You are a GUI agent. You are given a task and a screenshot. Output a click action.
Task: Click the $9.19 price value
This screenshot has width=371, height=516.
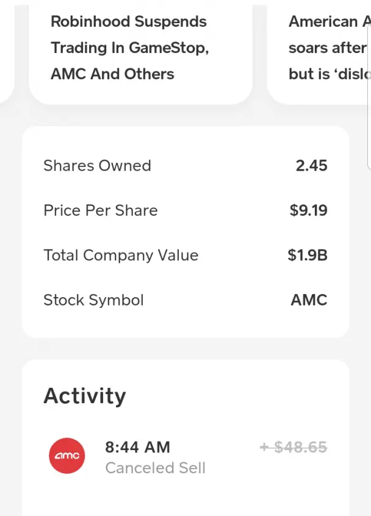click(308, 210)
